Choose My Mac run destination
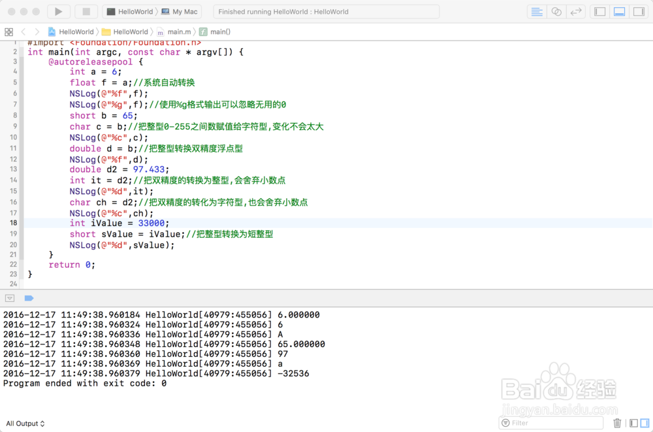Viewport: 653px width, 432px height. [180, 12]
